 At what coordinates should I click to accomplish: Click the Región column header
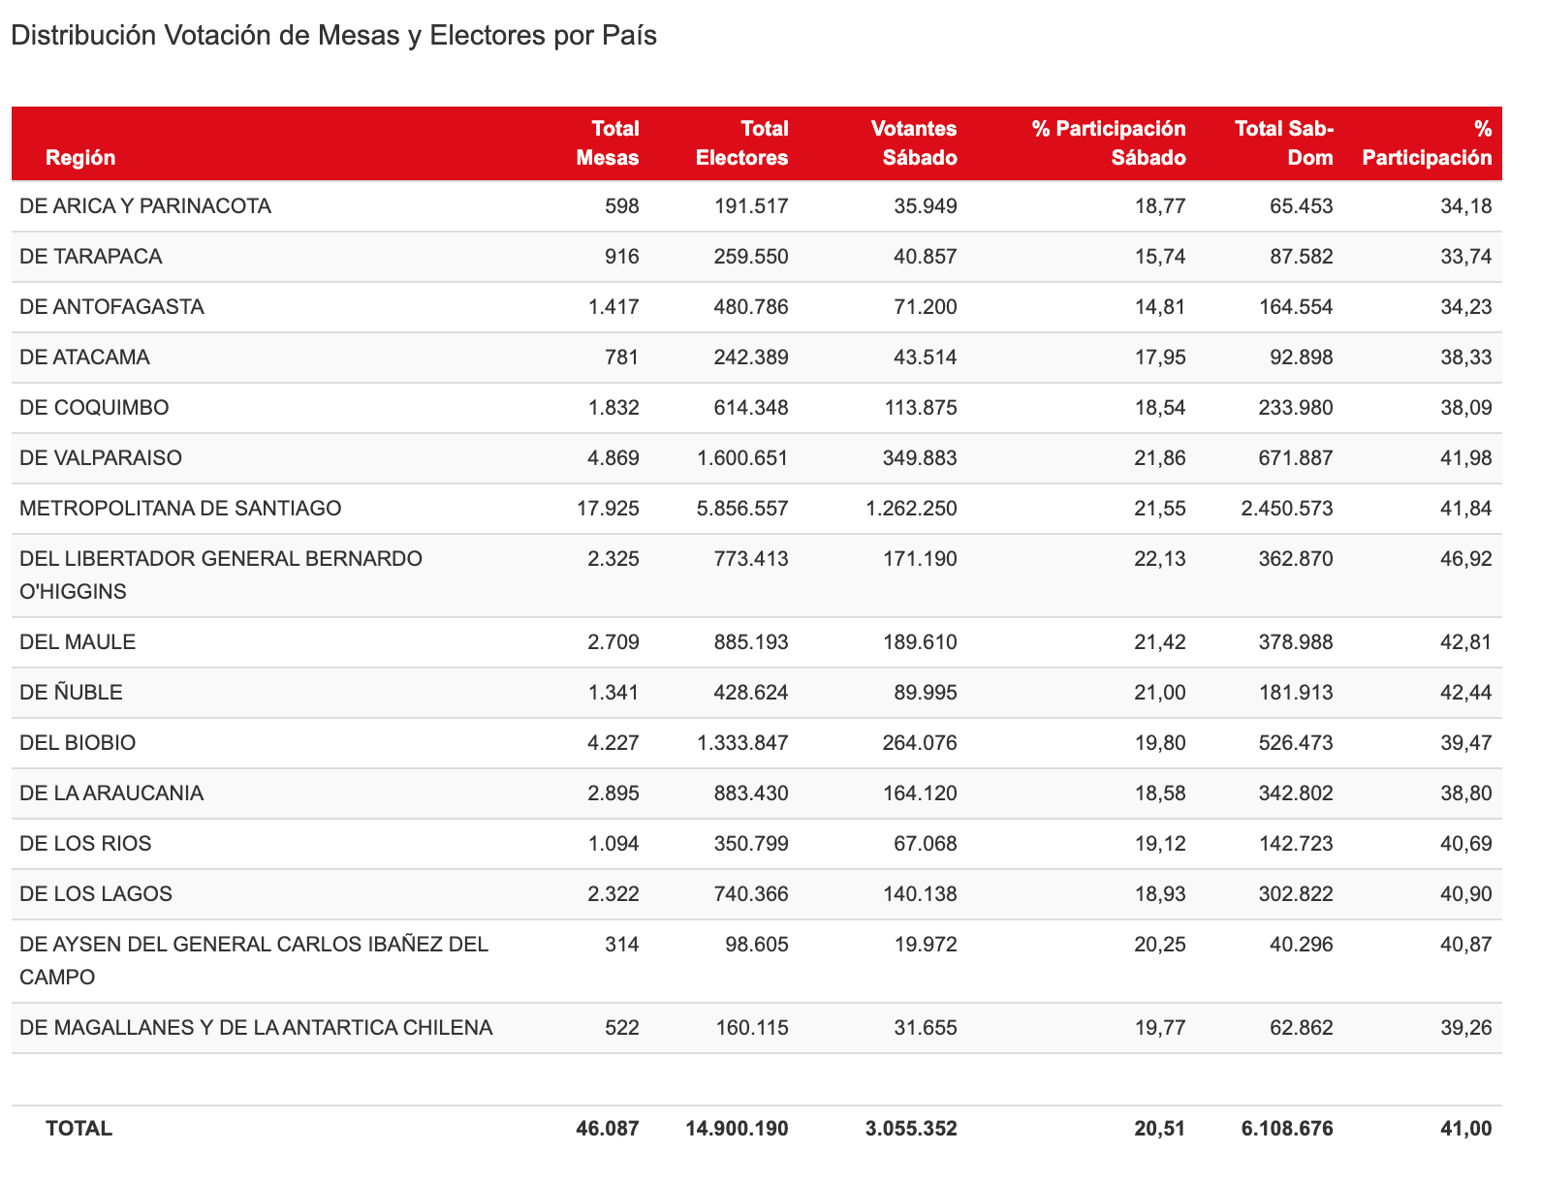(80, 158)
